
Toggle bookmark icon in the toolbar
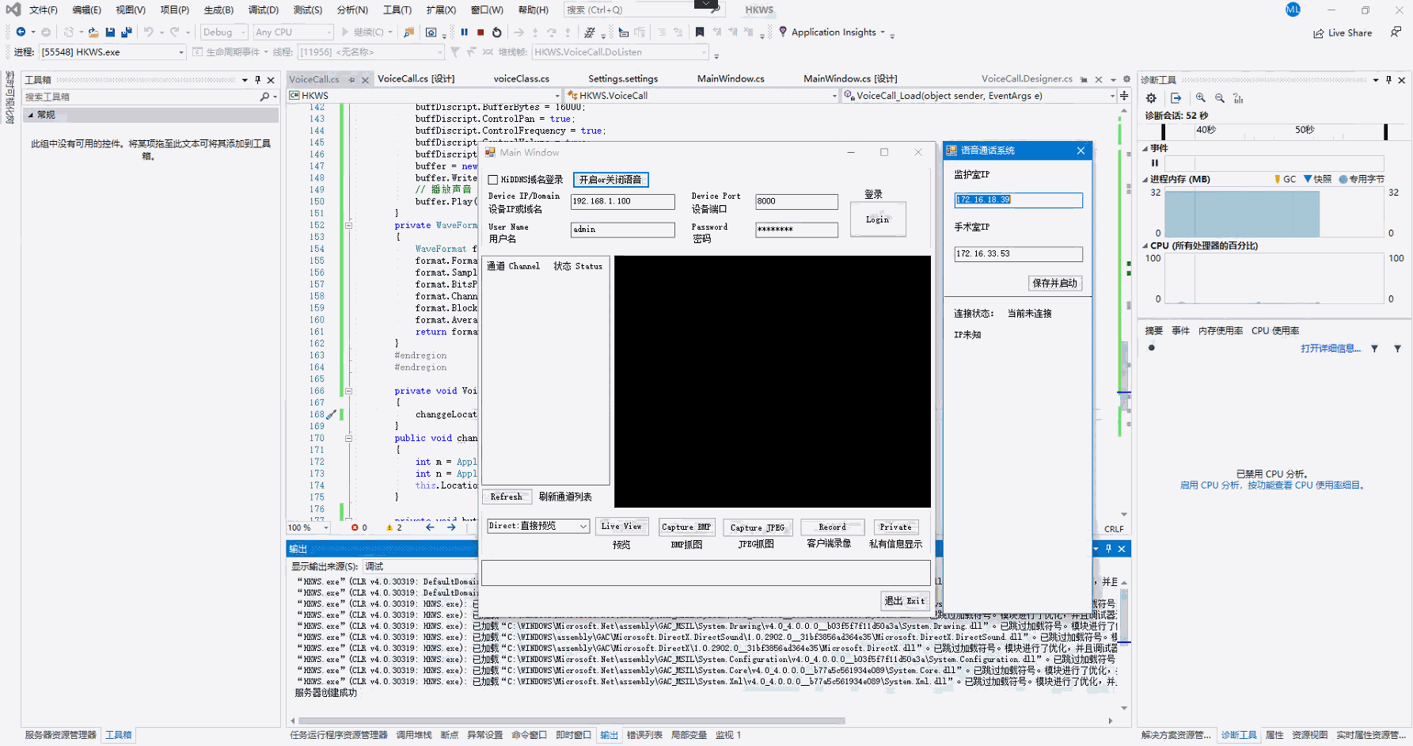tap(700, 32)
